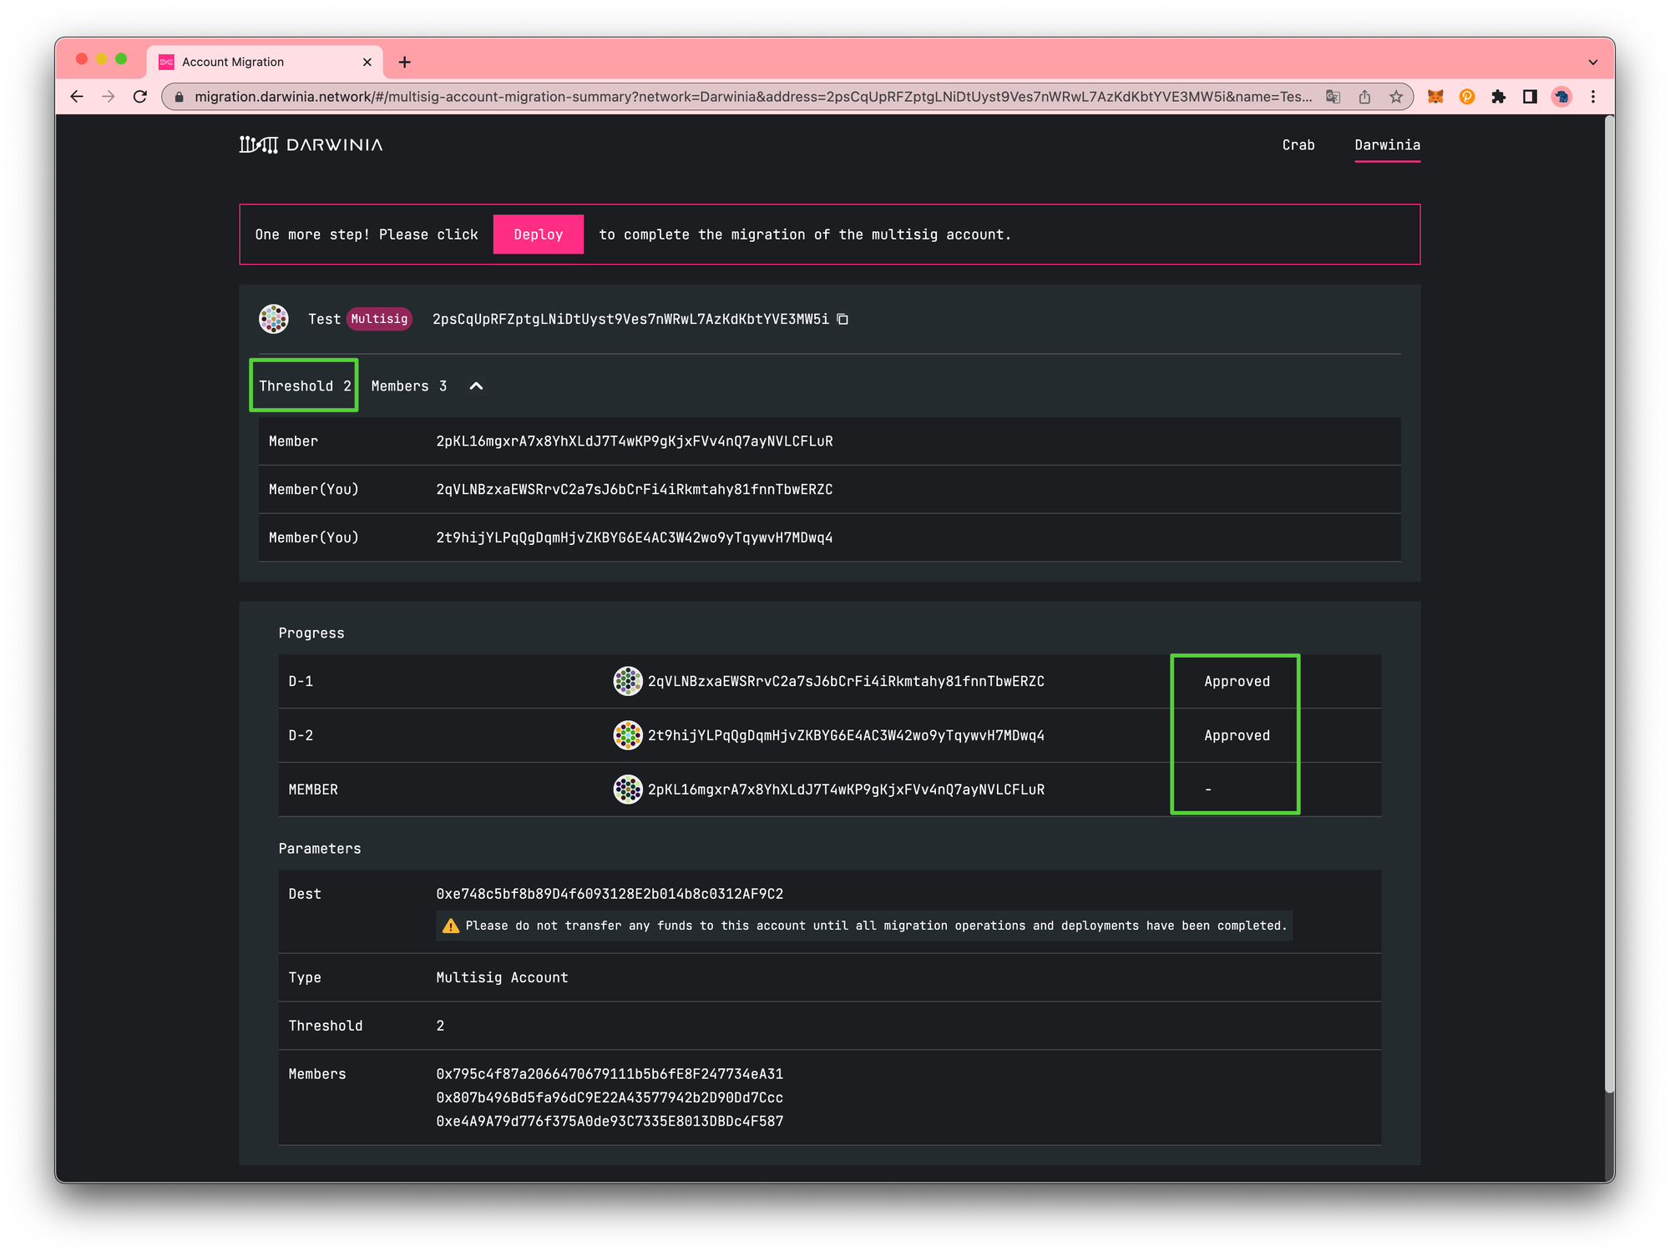Select the Darwinia network tab
1670x1256 pixels.
coord(1387,144)
